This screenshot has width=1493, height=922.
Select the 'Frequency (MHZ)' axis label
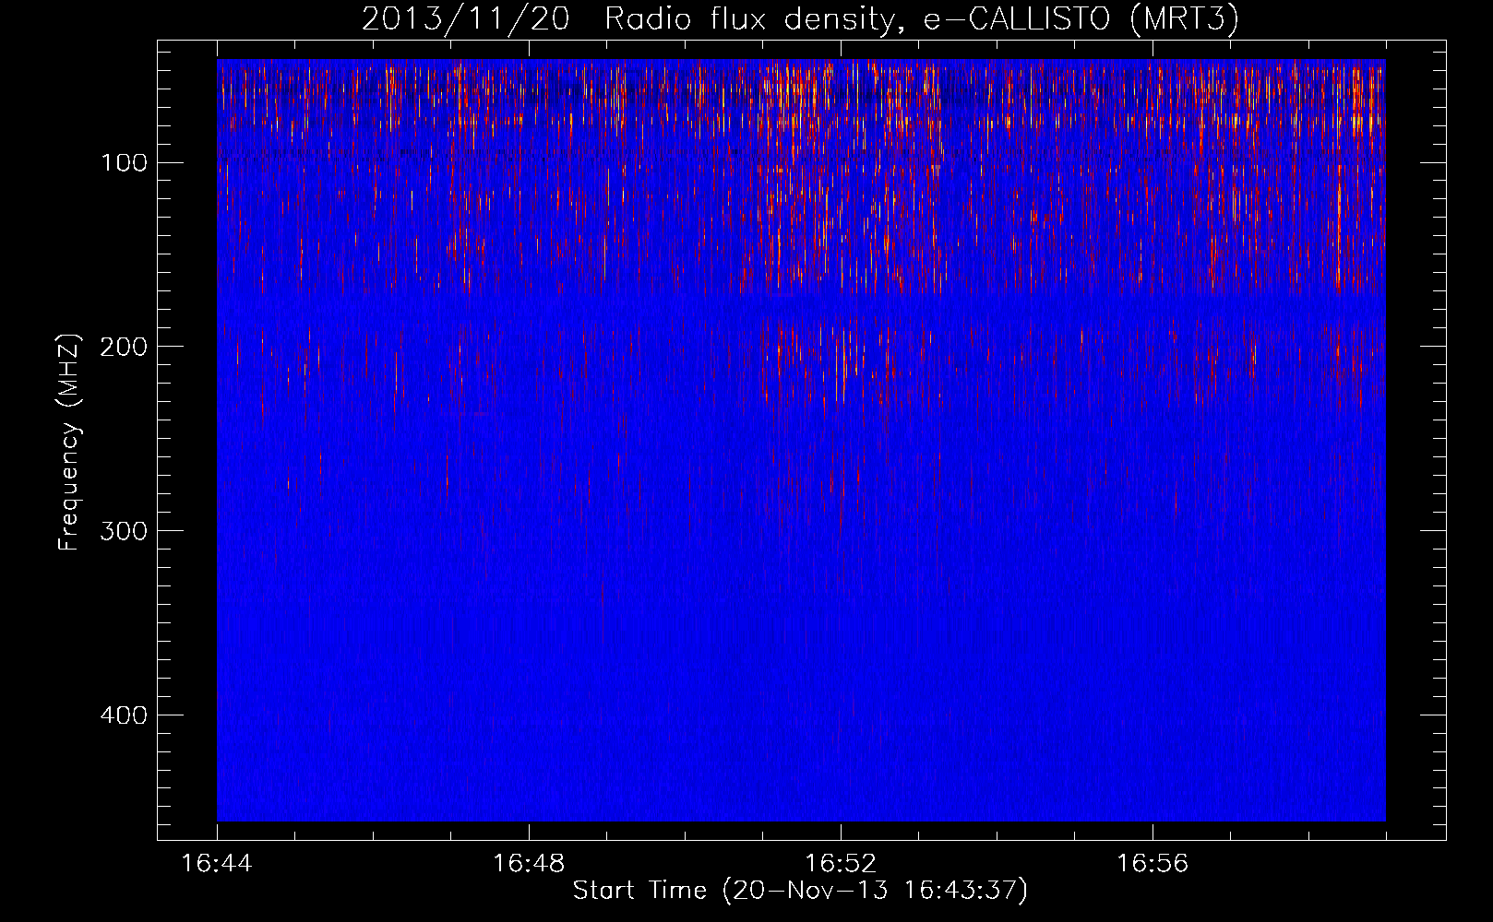point(69,443)
